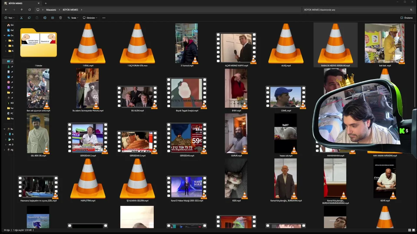The width and height of the screenshot is (417, 234).
Task: Switch to large icons view in status bar
Action: click(414, 230)
